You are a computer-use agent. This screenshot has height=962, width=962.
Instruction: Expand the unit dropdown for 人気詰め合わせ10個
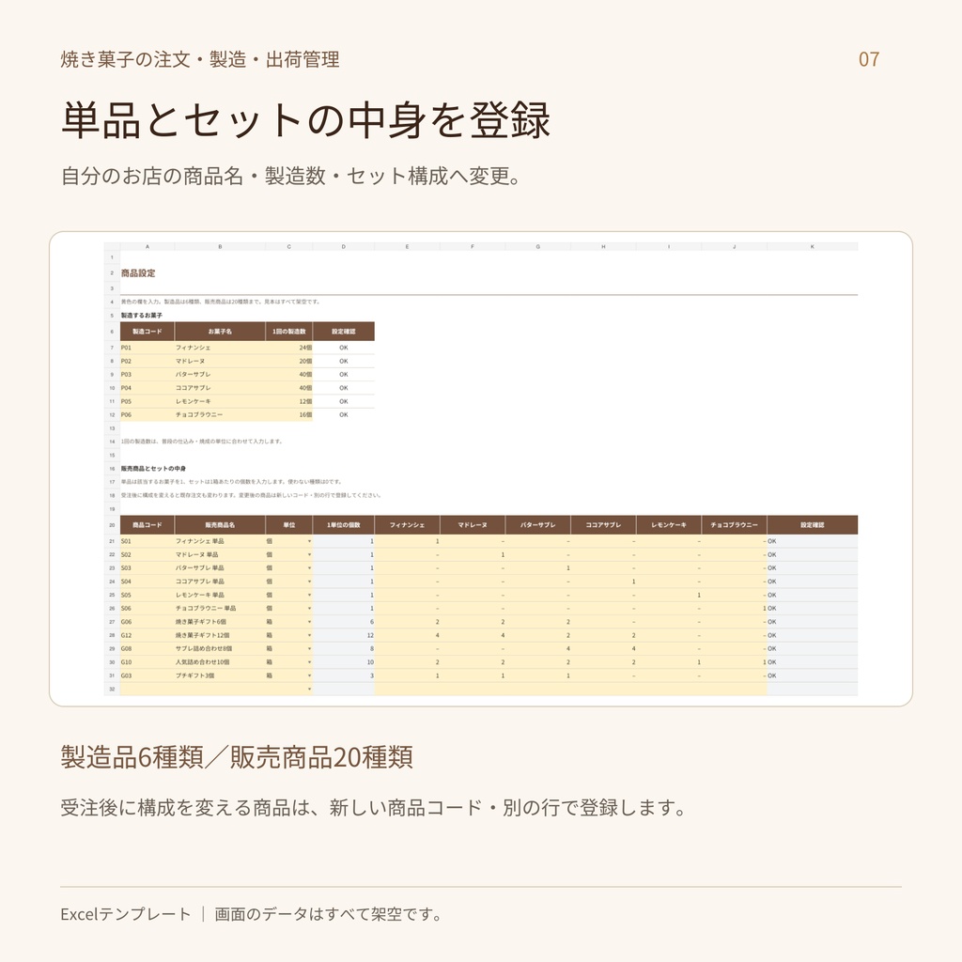(309, 662)
